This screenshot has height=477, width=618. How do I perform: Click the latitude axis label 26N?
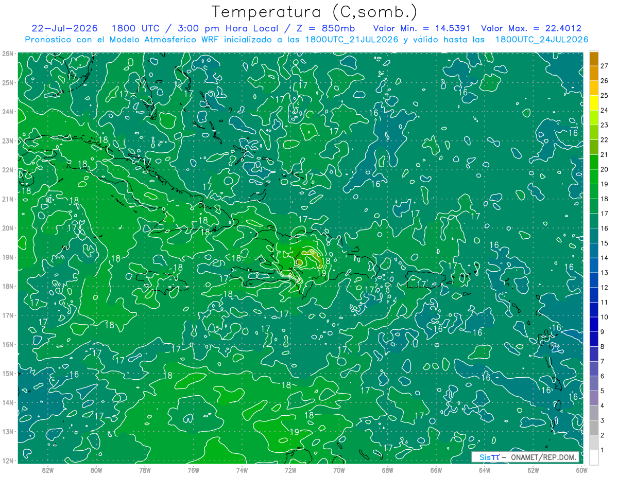pyautogui.click(x=7, y=54)
